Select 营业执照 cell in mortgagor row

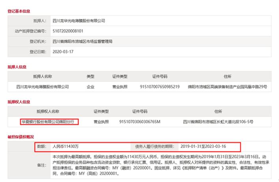tap(120, 87)
